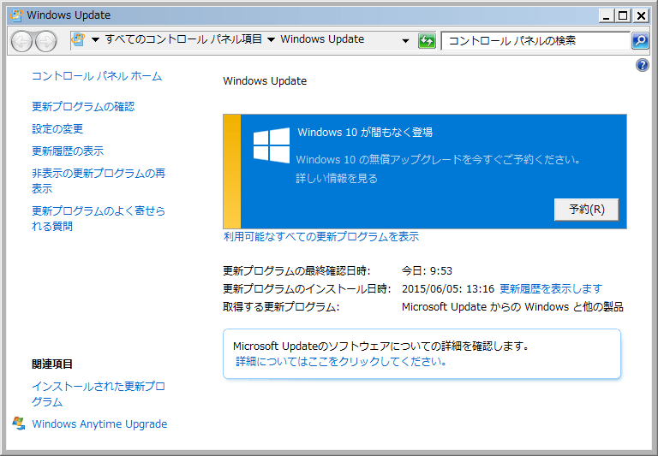Click the control panel icon in address bar
The height and width of the screenshot is (456, 658).
tap(78, 39)
